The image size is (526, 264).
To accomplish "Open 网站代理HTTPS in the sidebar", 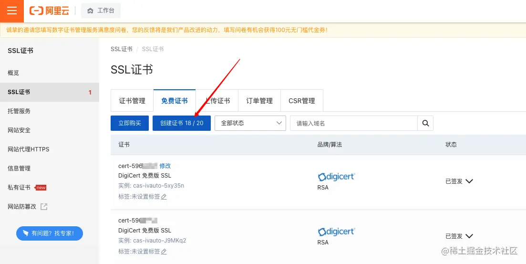I will click(x=29, y=149).
